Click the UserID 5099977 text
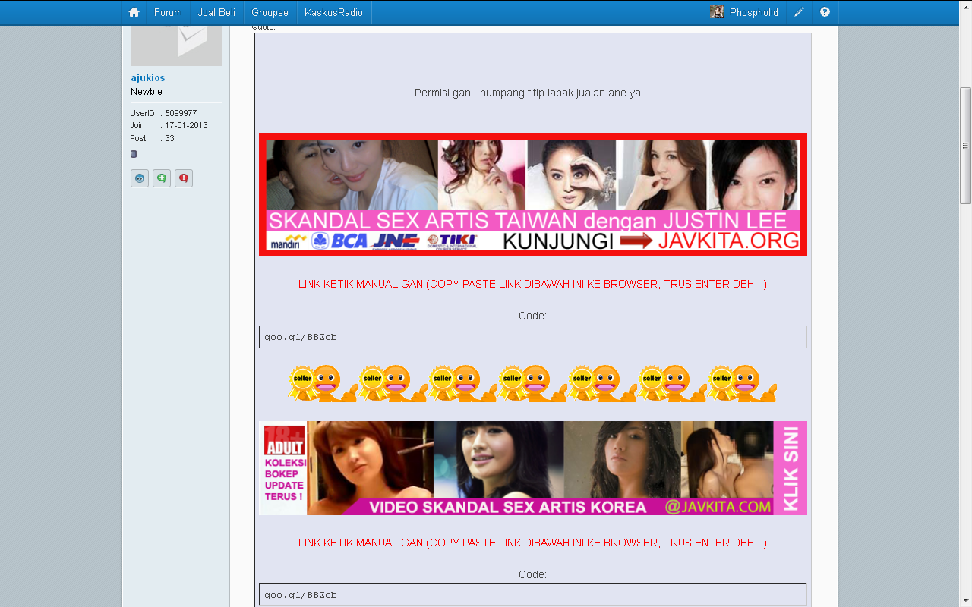Viewport: 972px width, 607px height. tap(163, 113)
